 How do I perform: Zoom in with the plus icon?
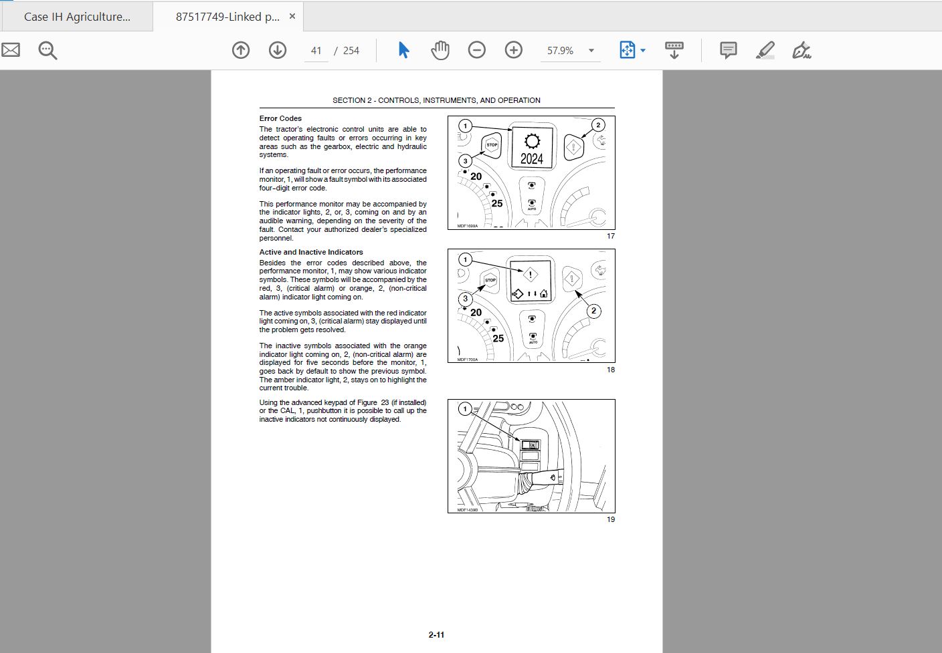click(x=514, y=50)
